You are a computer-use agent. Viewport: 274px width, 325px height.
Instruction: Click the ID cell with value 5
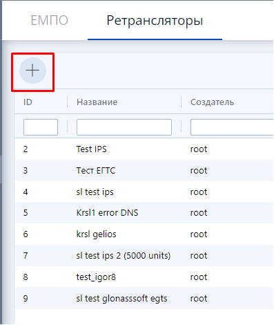(x=26, y=213)
